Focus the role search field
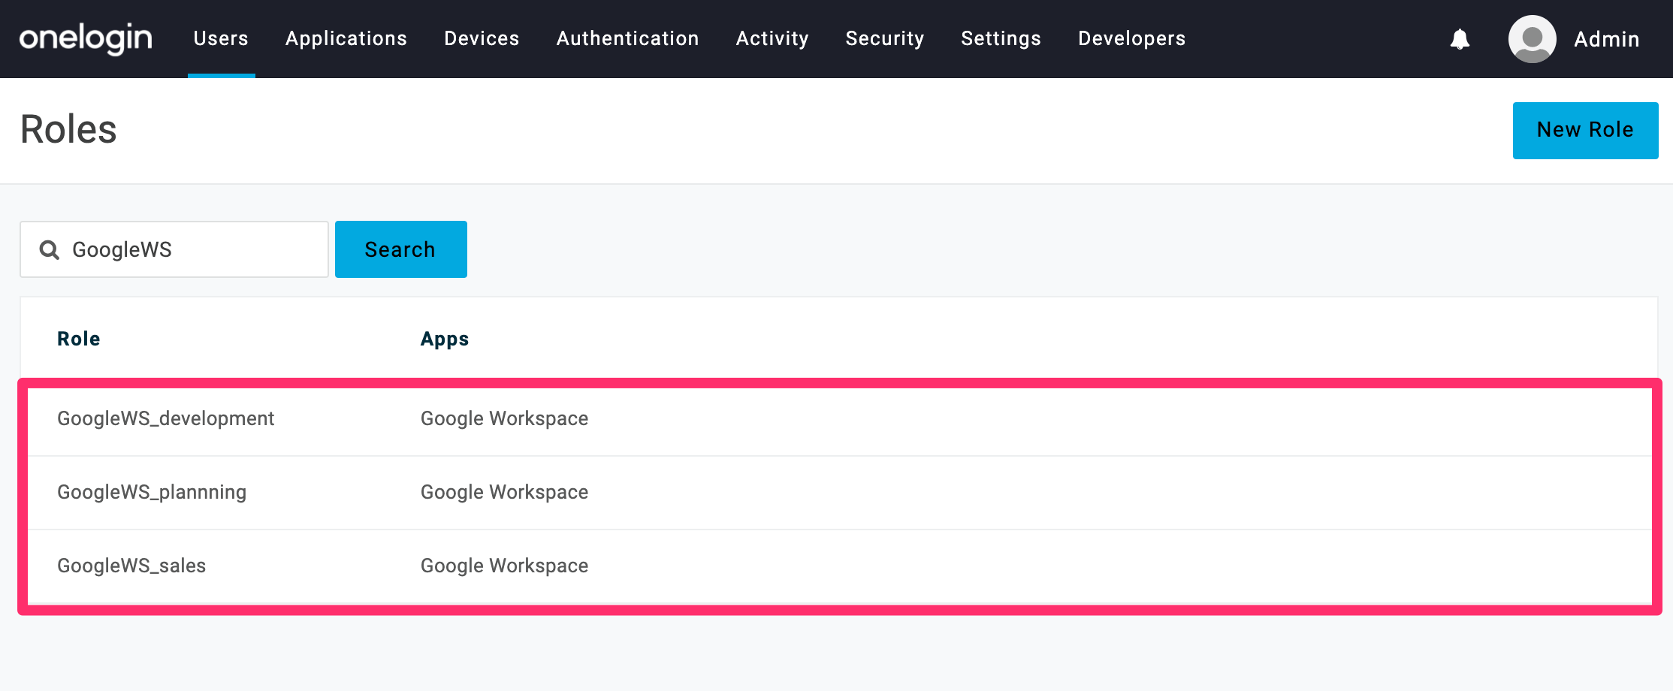The image size is (1673, 691). 174,249
